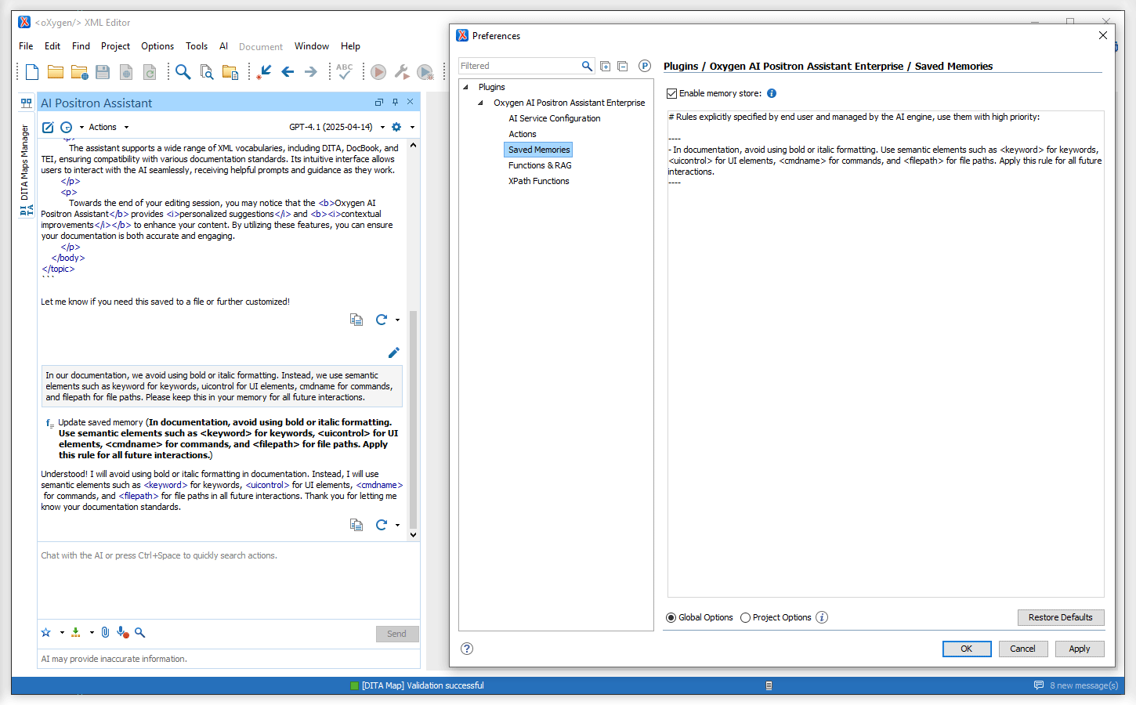Start a new chat with the pencil-square icon
This screenshot has width=1136, height=705.
pyautogui.click(x=48, y=127)
